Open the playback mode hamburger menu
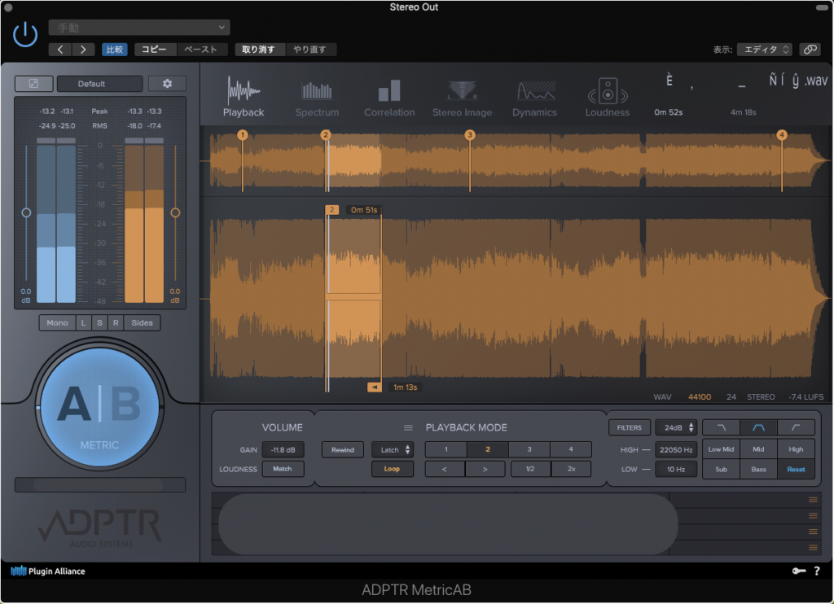Image resolution: width=834 pixels, height=604 pixels. 408,427
